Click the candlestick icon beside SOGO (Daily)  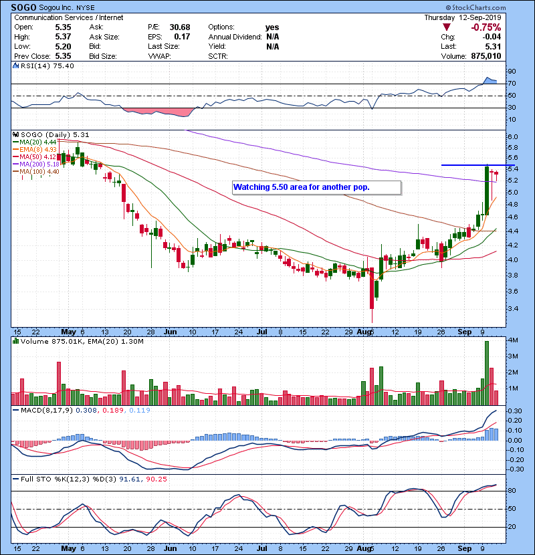(x=16, y=135)
